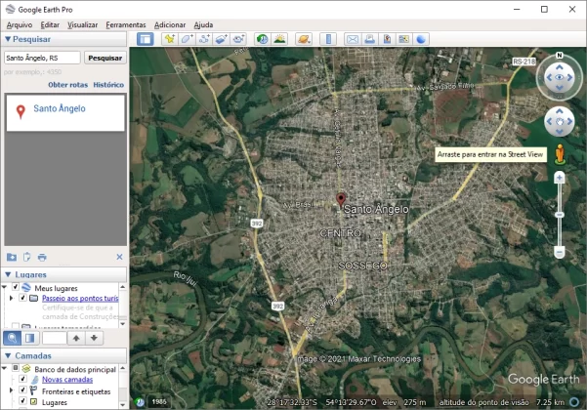Toggle the sidebar visibility toolbar icon
The image size is (587, 410).
tap(146, 39)
